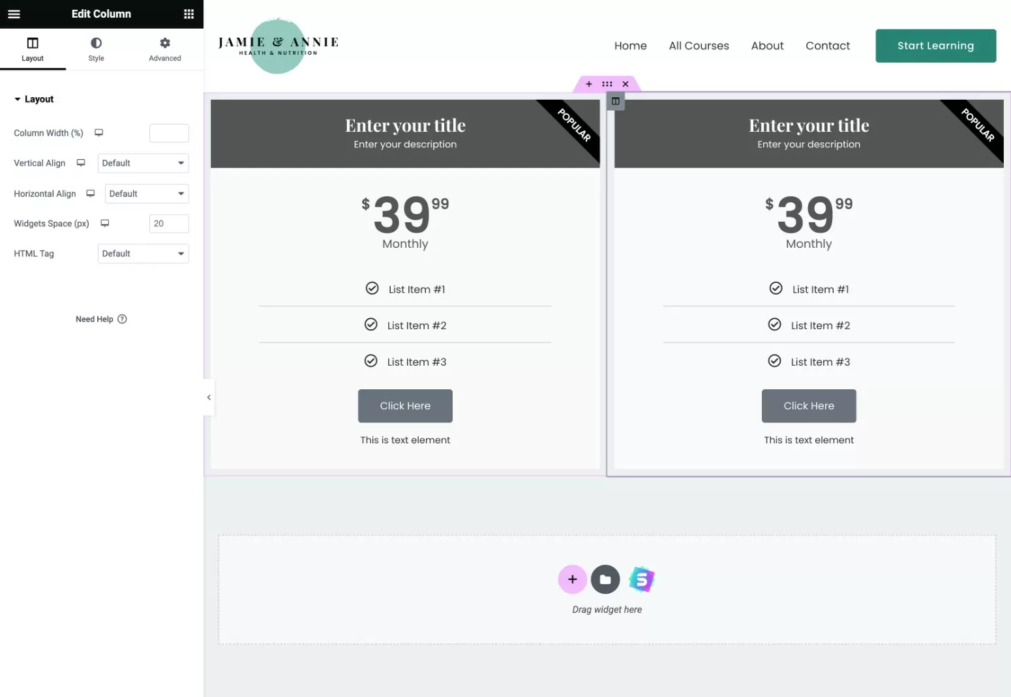
Task: Toggle responsive device icon for Vertical Align
Action: click(x=81, y=163)
